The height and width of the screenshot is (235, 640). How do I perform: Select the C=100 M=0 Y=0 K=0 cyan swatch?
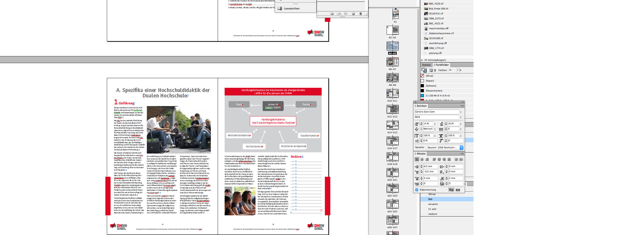coord(447,96)
